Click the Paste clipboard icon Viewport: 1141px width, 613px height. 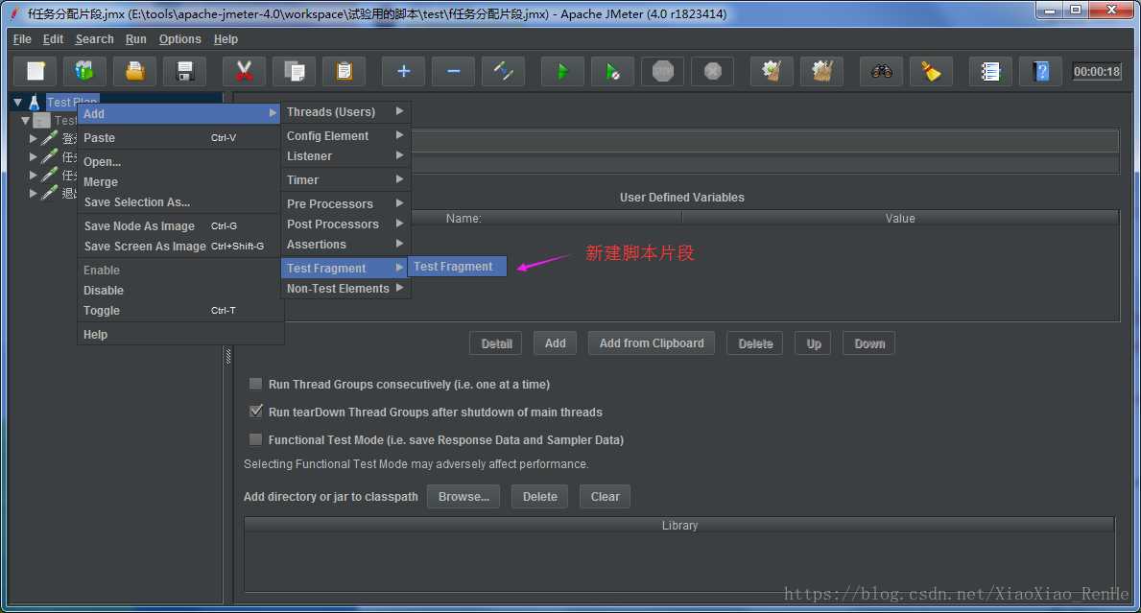click(345, 71)
